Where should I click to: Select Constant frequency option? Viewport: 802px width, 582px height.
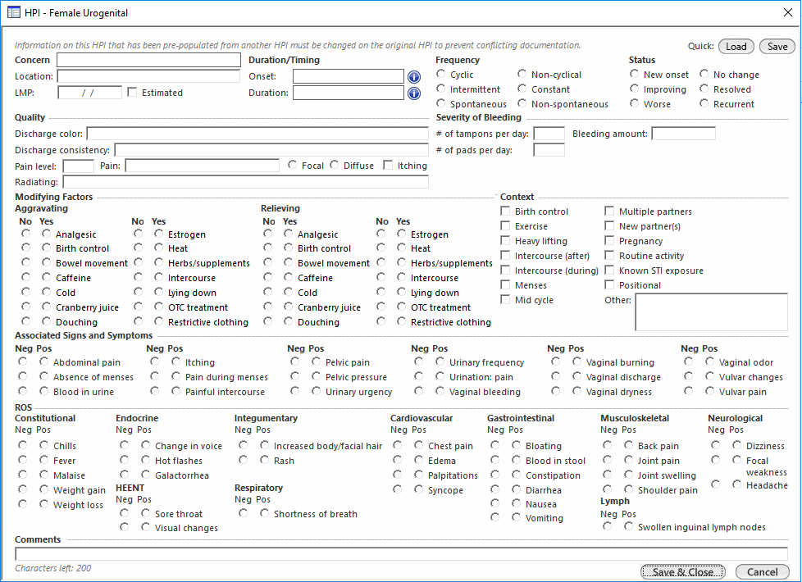[x=522, y=89]
